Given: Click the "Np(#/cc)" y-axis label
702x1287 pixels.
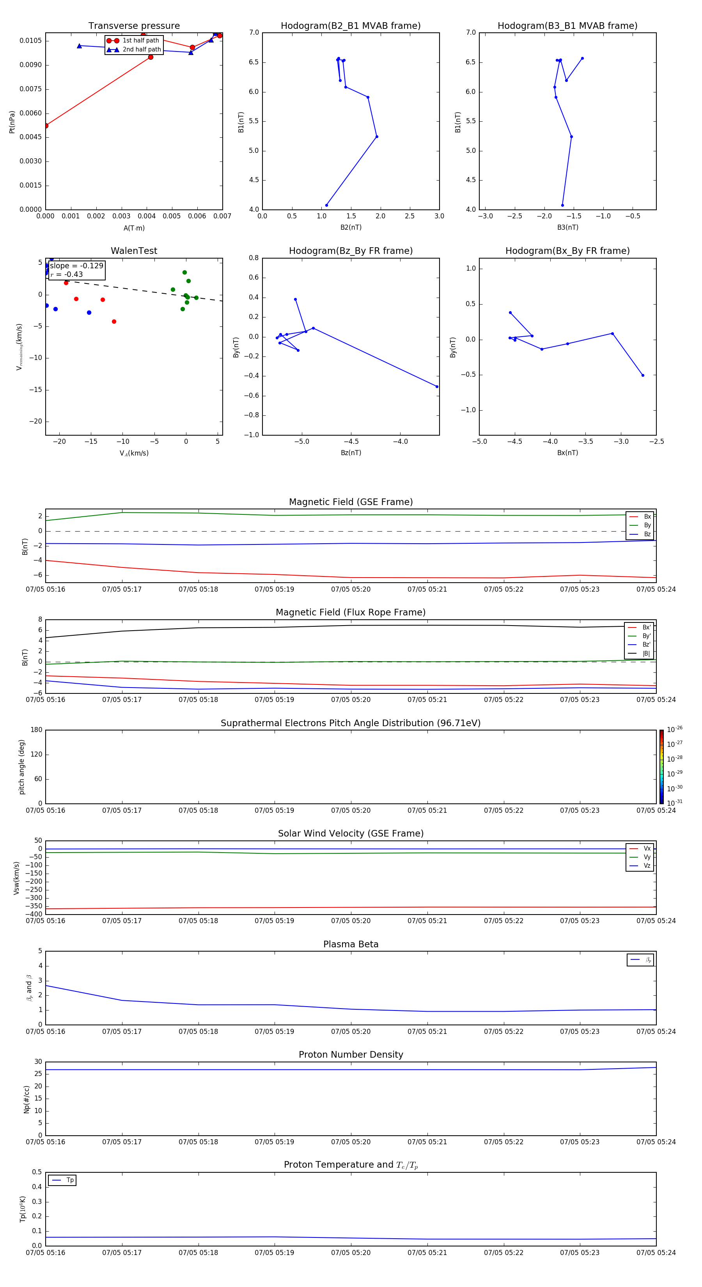Looking at the screenshot, I should (26, 1099).
